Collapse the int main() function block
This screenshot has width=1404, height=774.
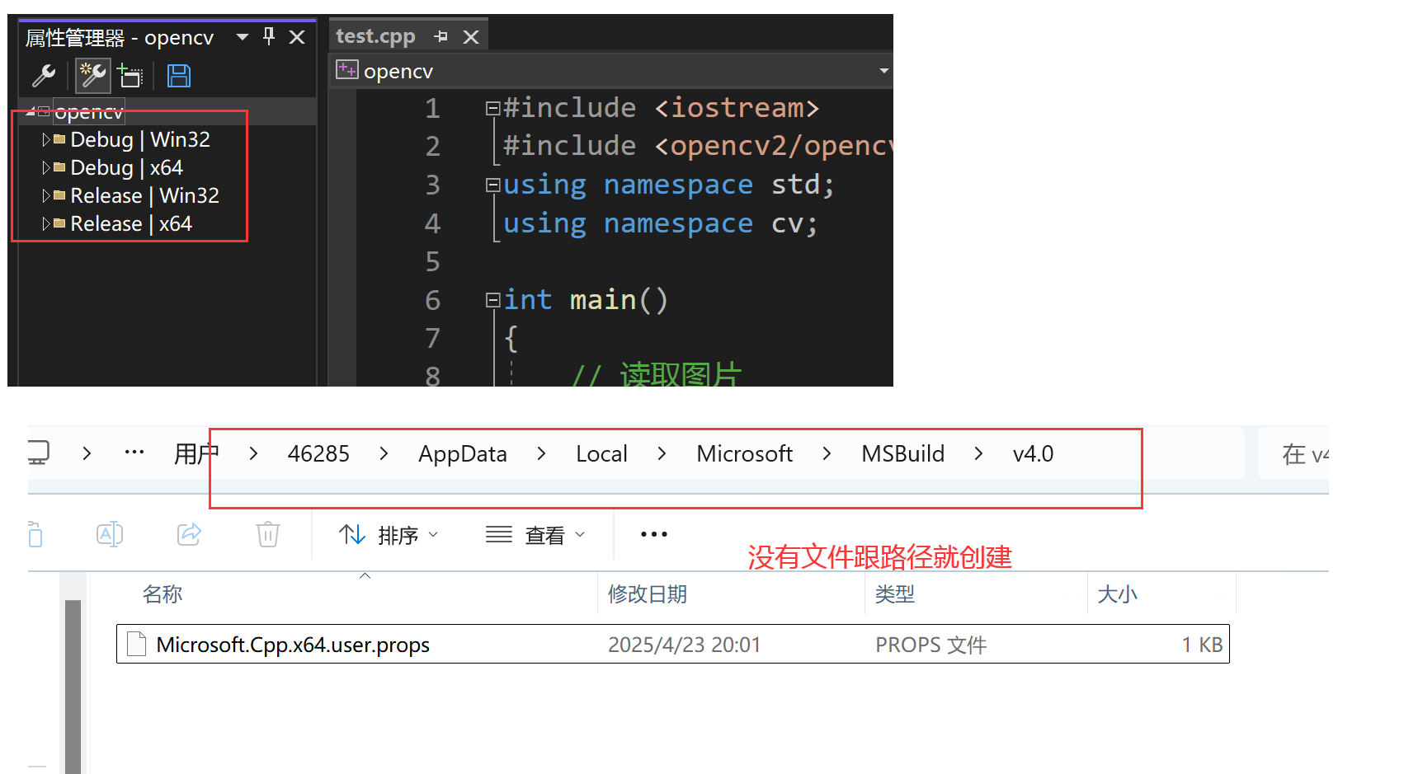tap(492, 300)
